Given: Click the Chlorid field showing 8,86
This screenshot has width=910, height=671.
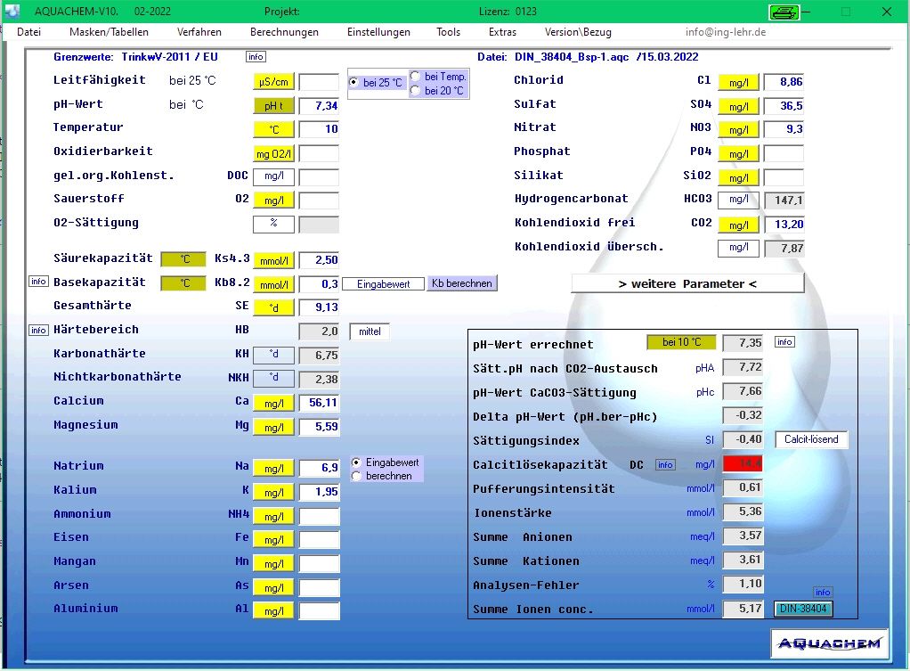Looking at the screenshot, I should [784, 82].
